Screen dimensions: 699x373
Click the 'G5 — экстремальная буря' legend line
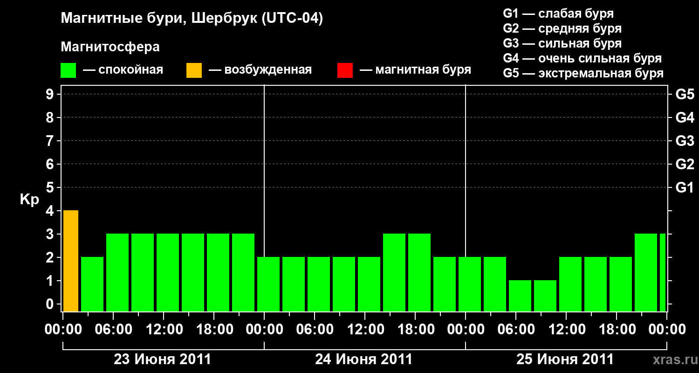(x=583, y=73)
